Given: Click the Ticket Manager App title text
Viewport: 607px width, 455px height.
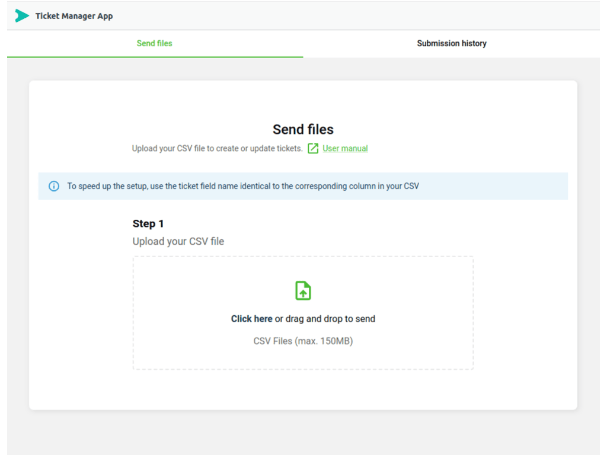Looking at the screenshot, I should 74,16.
